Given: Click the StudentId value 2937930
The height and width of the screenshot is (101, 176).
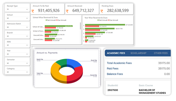Looking at the screenshot, I should tap(113, 90).
